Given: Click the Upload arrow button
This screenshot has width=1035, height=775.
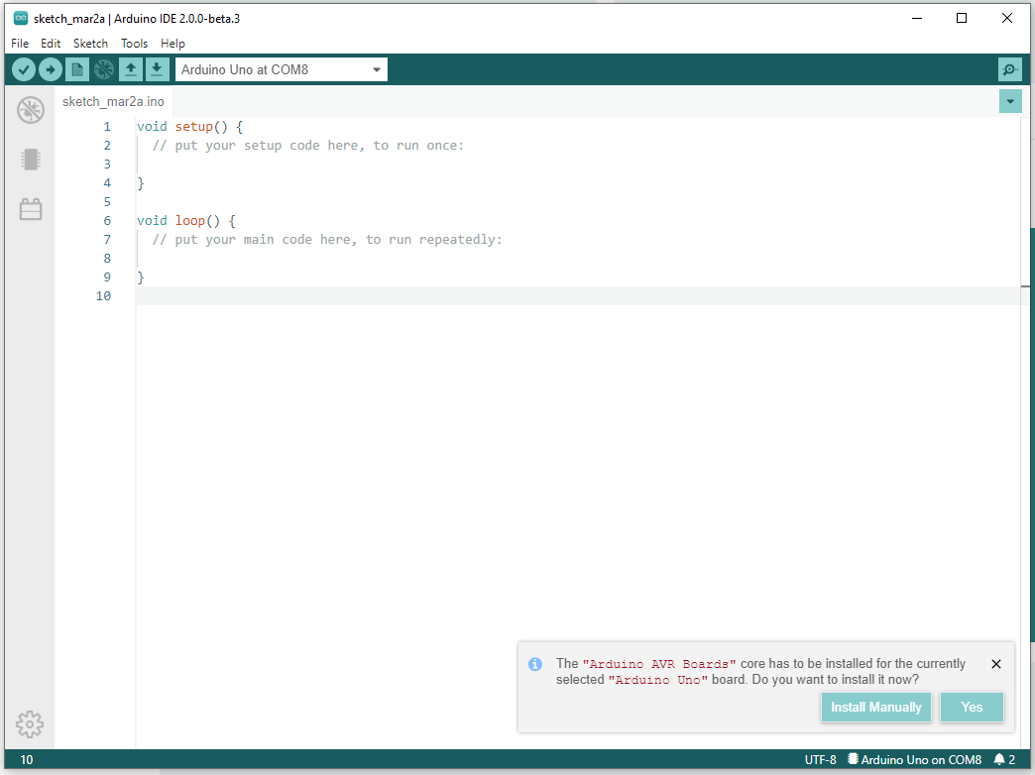Looking at the screenshot, I should (51, 69).
